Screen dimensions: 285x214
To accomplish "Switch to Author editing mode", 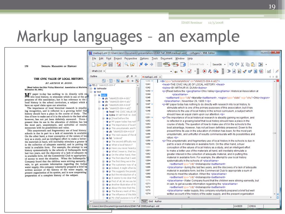I will pos(158,201).
